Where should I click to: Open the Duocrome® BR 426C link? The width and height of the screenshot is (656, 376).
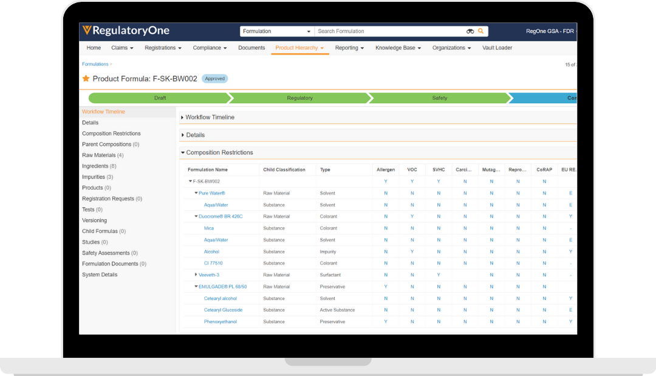(220, 217)
